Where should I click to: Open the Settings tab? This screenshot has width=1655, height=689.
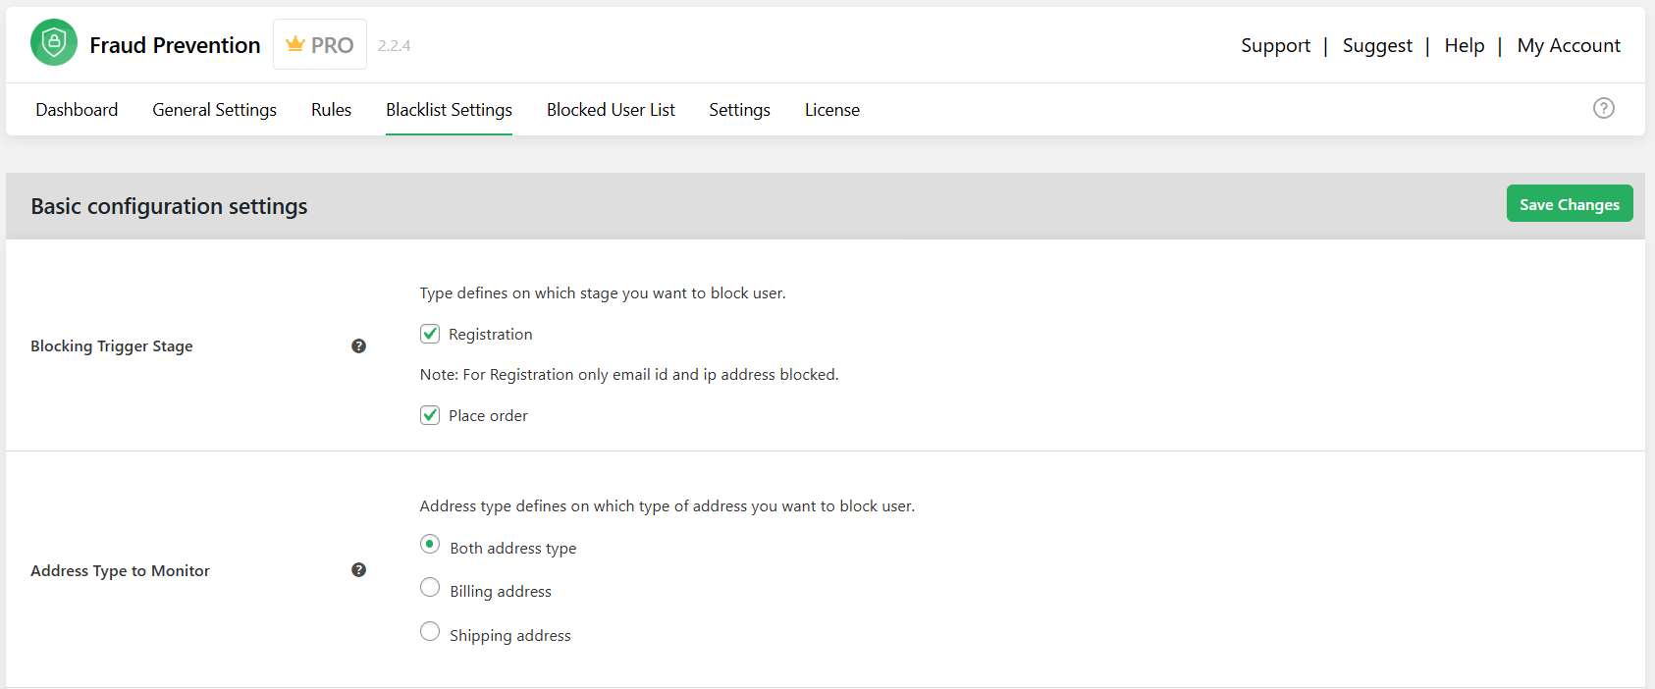(739, 110)
